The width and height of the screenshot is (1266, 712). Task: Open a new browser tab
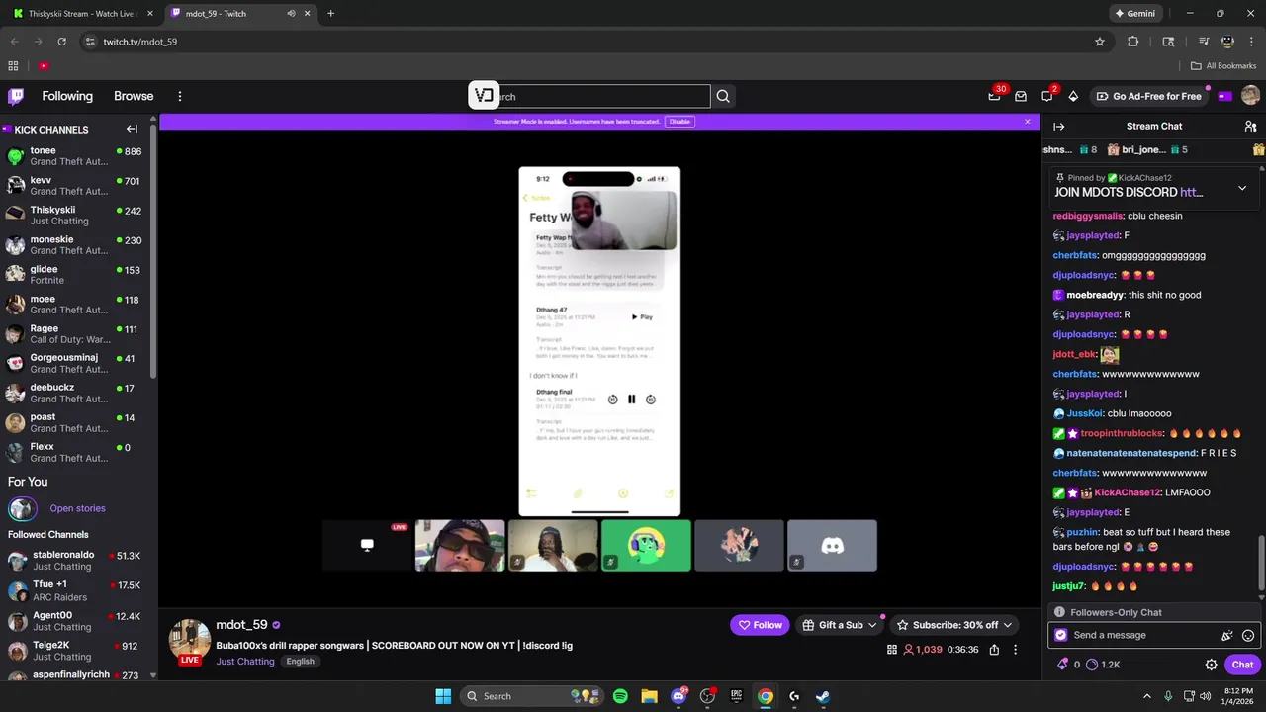(330, 14)
